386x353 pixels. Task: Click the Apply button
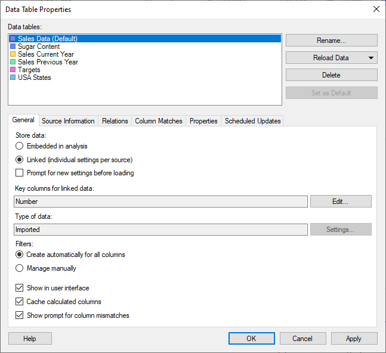(354, 339)
